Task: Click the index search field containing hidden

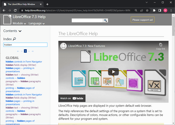Action: click(25, 45)
